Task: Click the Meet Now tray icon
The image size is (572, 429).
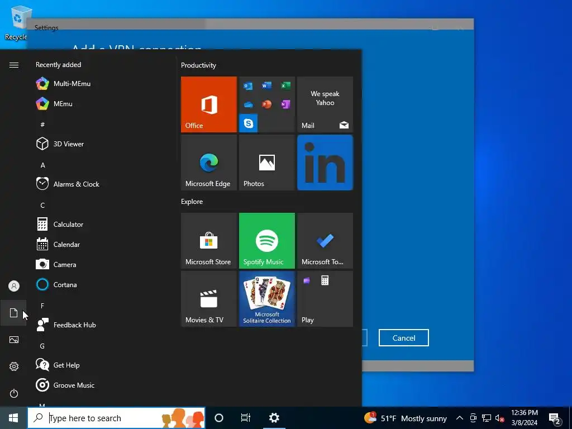Action: [473, 418]
